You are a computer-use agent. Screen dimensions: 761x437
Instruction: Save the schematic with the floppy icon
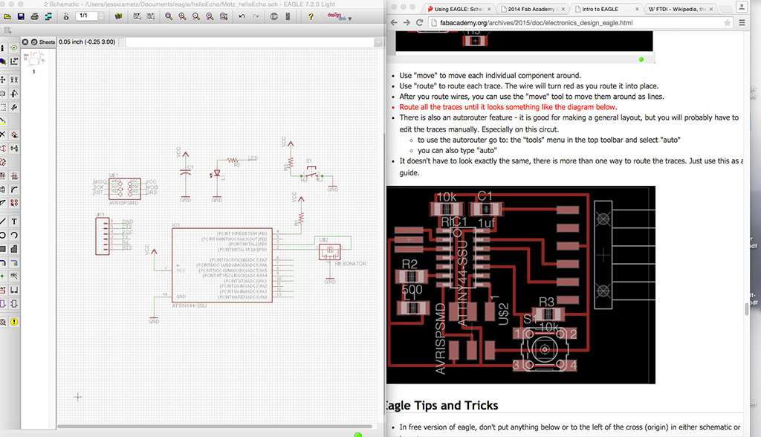coord(21,16)
